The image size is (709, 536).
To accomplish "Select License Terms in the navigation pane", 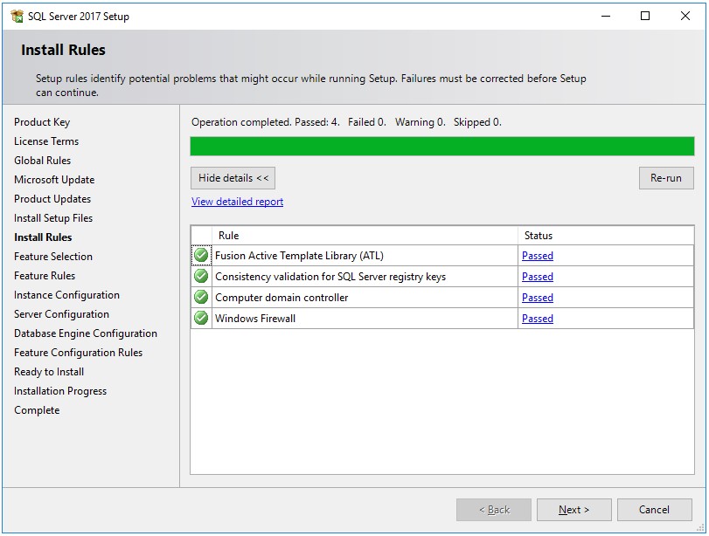I will tap(45, 141).
